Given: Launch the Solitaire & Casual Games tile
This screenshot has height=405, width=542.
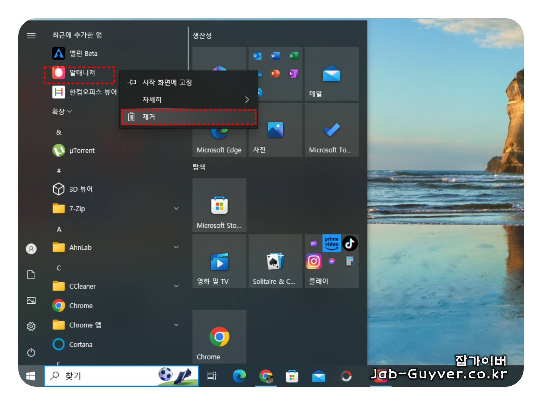Looking at the screenshot, I should tap(275, 262).
